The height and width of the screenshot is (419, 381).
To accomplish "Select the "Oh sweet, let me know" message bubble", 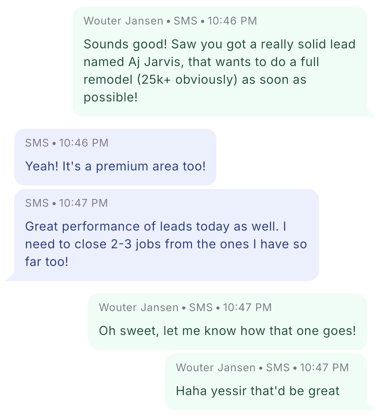I will [x=227, y=331].
